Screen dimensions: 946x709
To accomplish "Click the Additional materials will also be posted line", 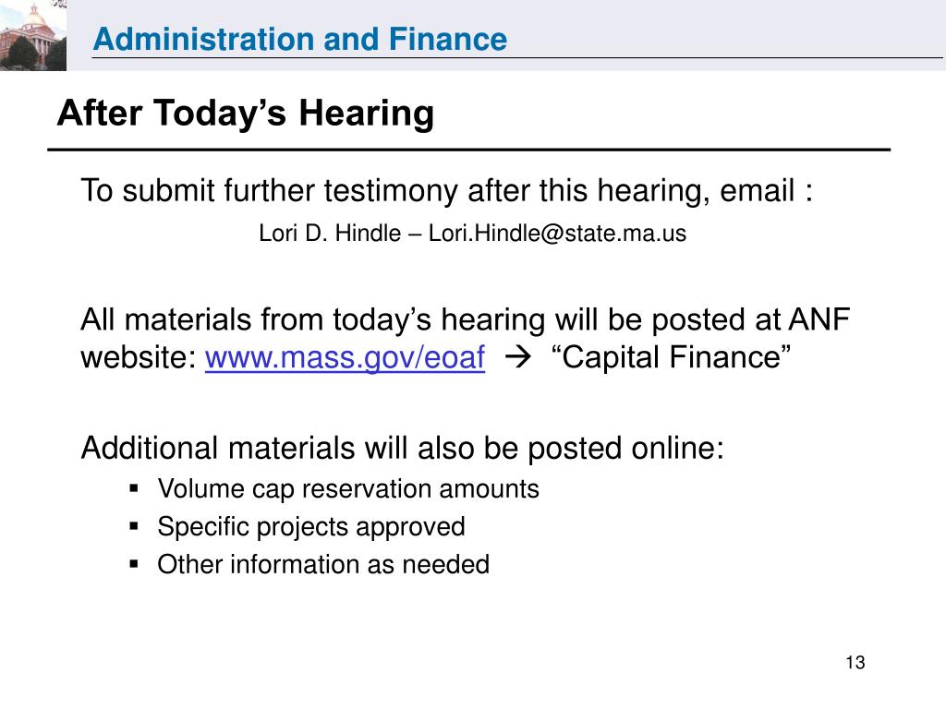I will 402,449.
